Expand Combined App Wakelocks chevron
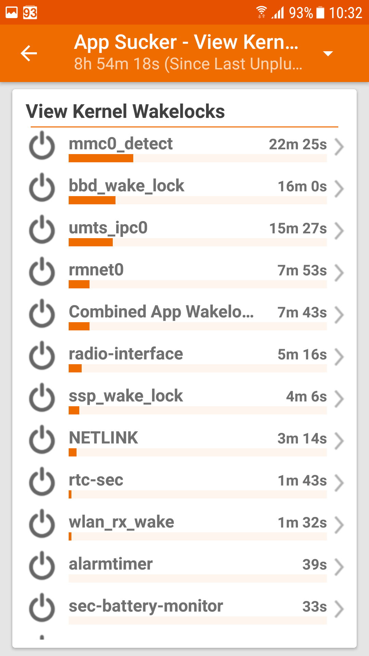This screenshot has height=656, width=369. coord(339,315)
